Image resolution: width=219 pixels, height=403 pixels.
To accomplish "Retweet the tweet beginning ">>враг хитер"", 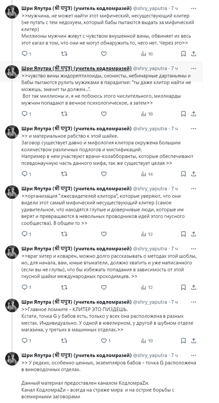I will [x=64, y=287].
